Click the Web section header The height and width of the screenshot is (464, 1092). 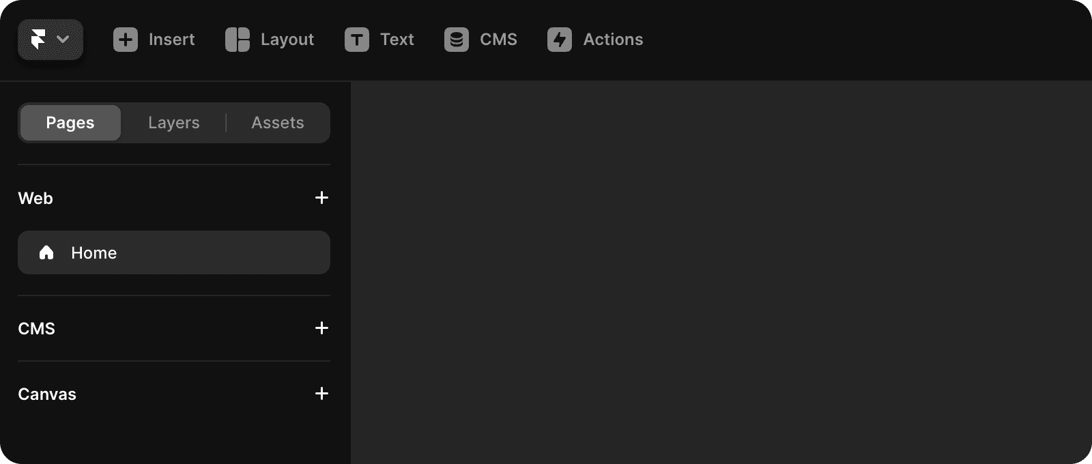coord(35,198)
